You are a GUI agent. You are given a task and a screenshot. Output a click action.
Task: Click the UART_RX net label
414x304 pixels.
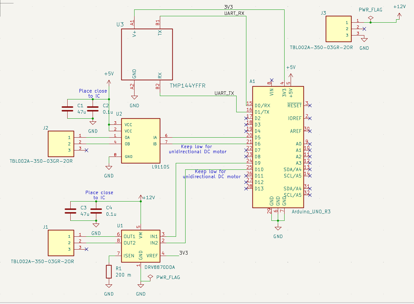pos(234,14)
